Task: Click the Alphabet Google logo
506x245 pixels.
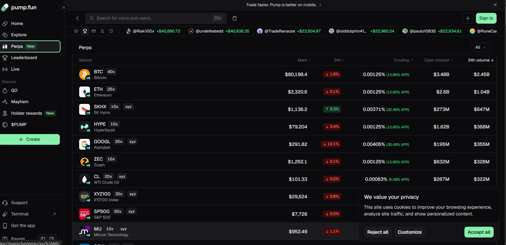Action: [x=85, y=144]
